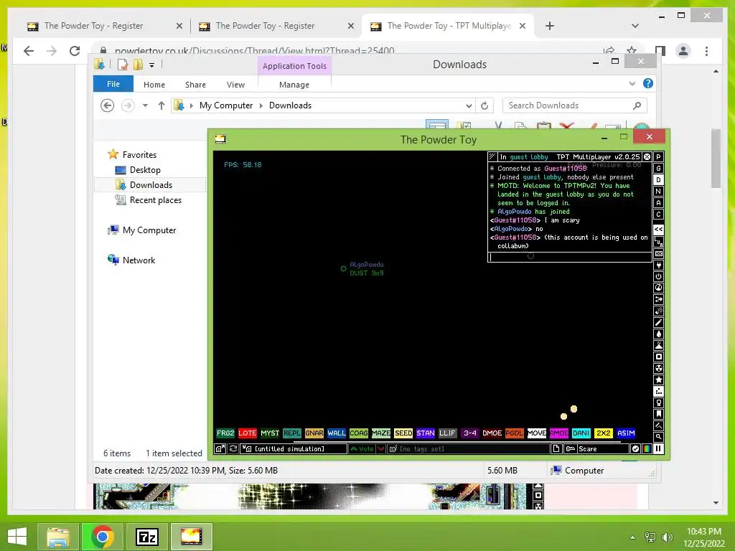Open the Decoration brush menu
Screen dimensions: 735x551
(659, 425)
